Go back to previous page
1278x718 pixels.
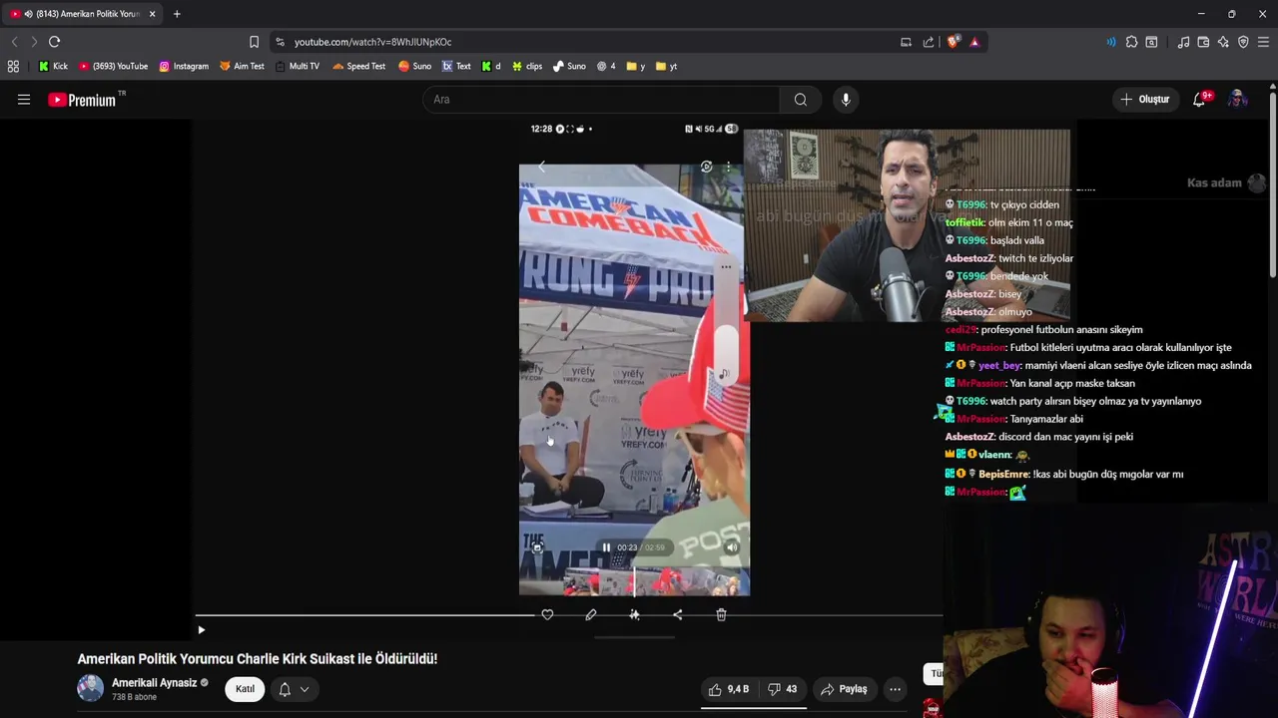click(x=14, y=42)
